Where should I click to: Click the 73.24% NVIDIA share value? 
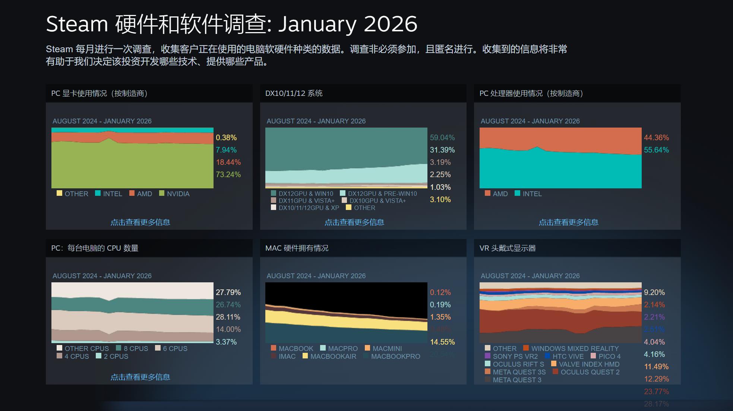[x=228, y=175]
